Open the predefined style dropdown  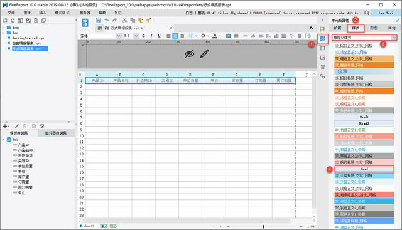(364, 38)
